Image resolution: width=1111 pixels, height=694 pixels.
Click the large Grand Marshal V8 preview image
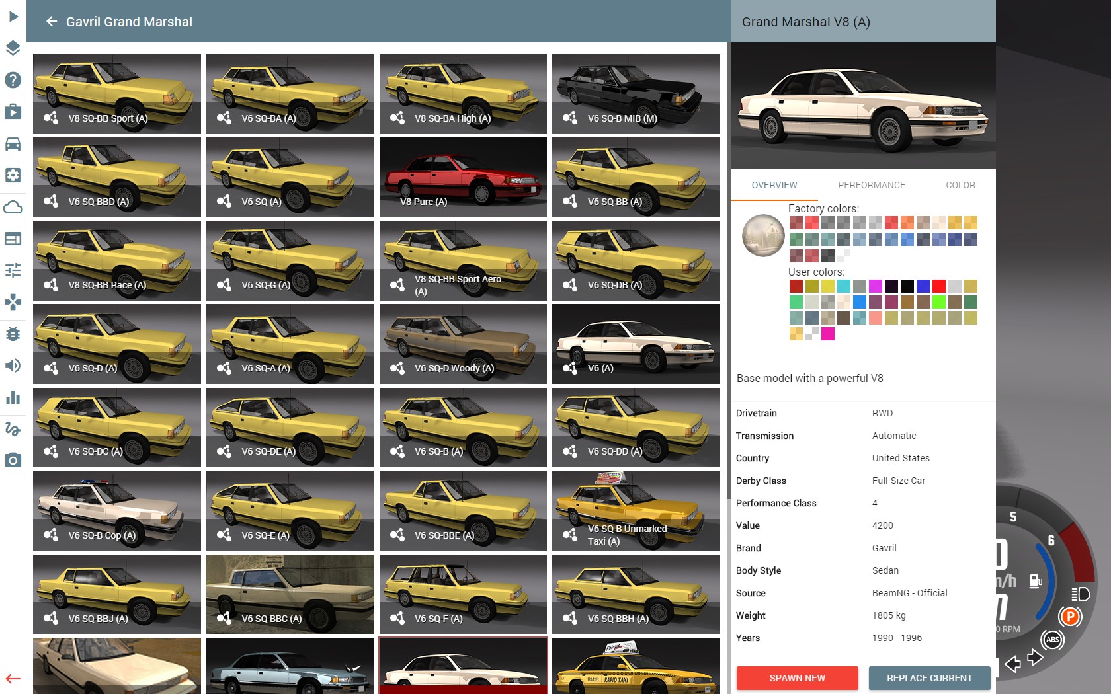(864, 106)
